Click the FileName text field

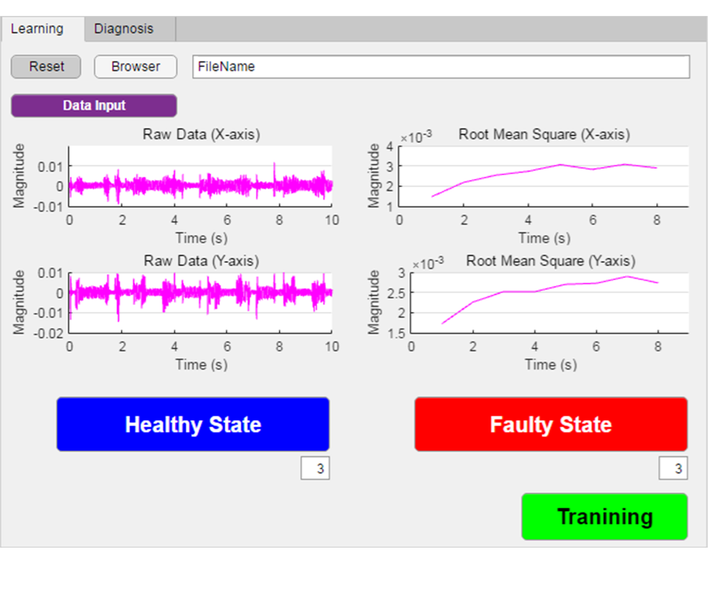440,67
